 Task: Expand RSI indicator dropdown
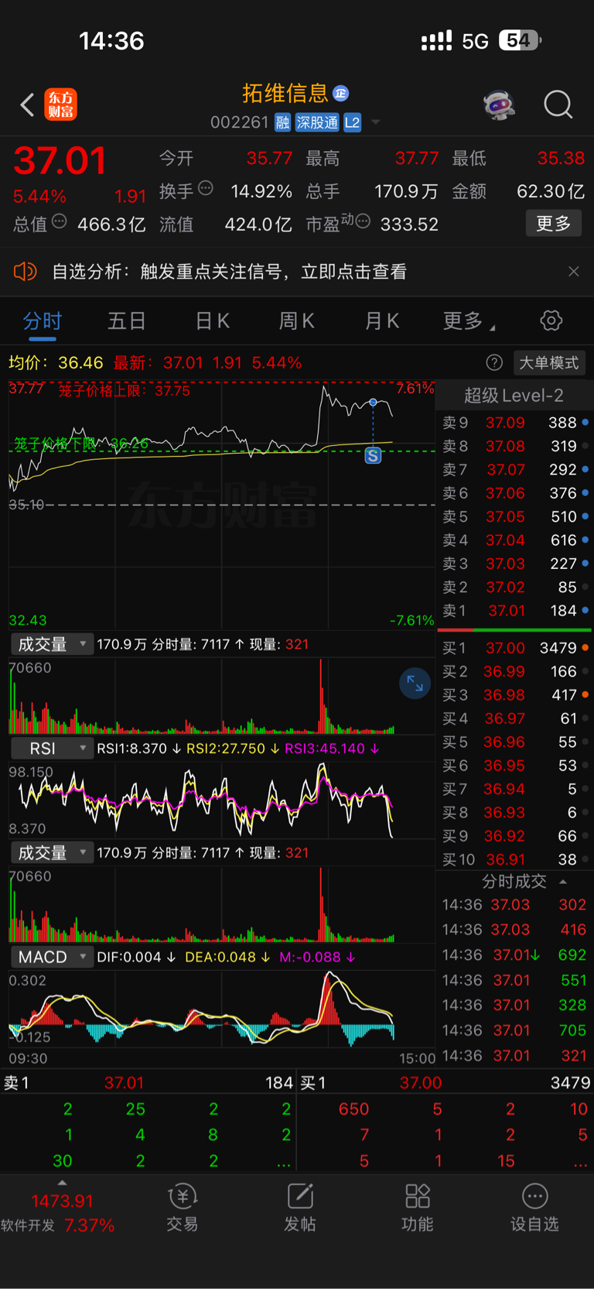[x=52, y=749]
